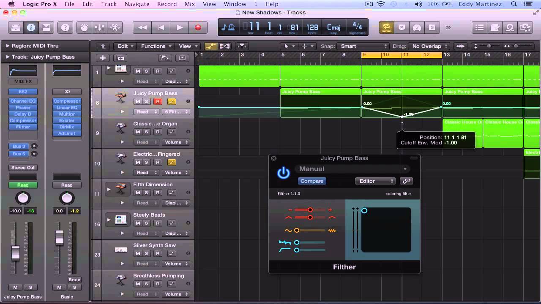Click the Filther XY pad handle
541x304 pixels.
pos(364,211)
